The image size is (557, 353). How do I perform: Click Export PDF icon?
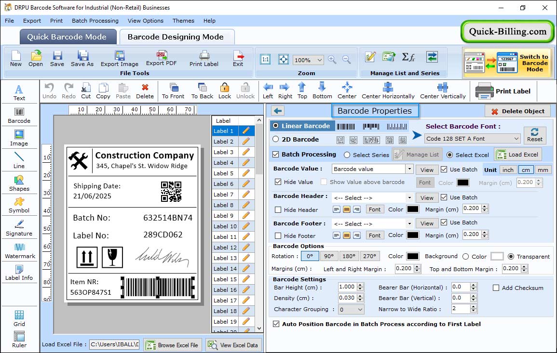point(161,58)
